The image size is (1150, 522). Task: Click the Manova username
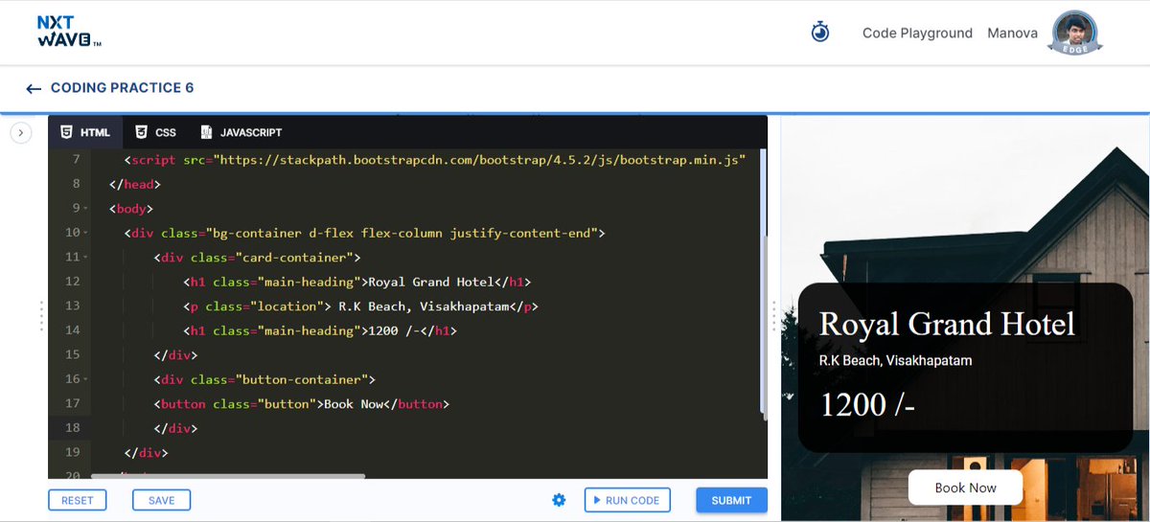click(1012, 33)
